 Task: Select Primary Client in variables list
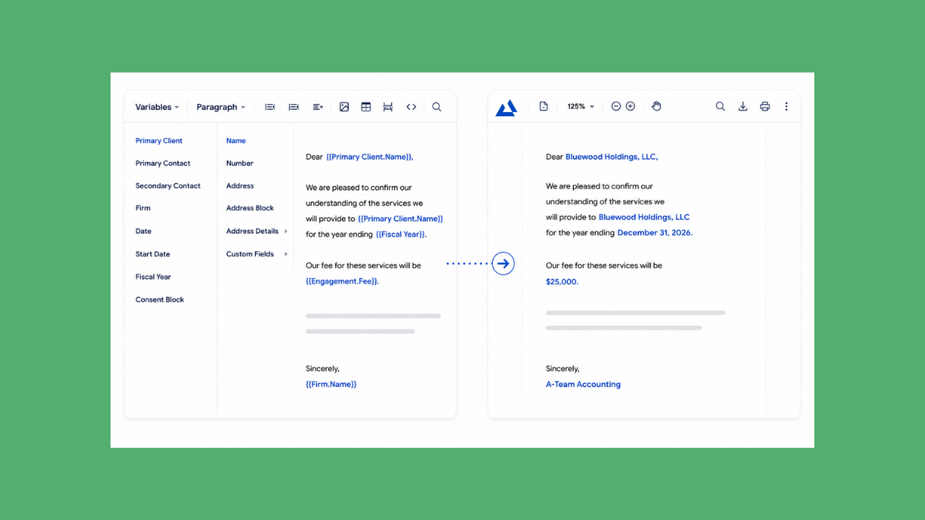(159, 141)
